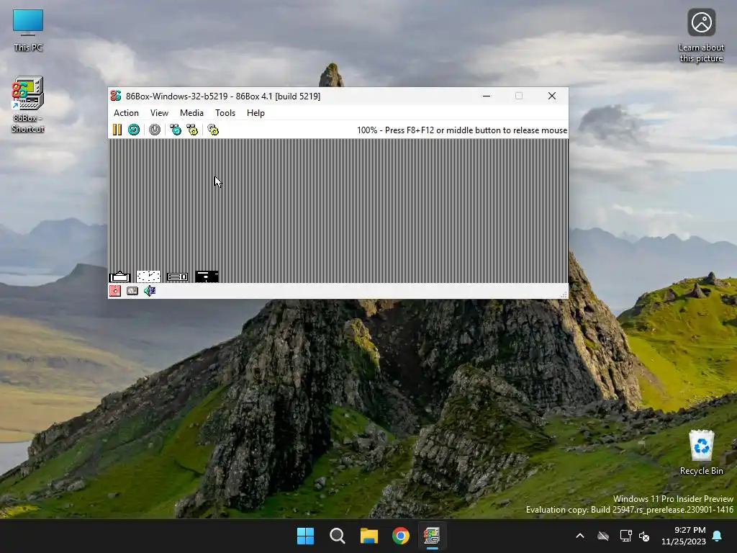Select the clipboard icon in emulated screen
Screen dimensions: 737x553
tap(120, 277)
